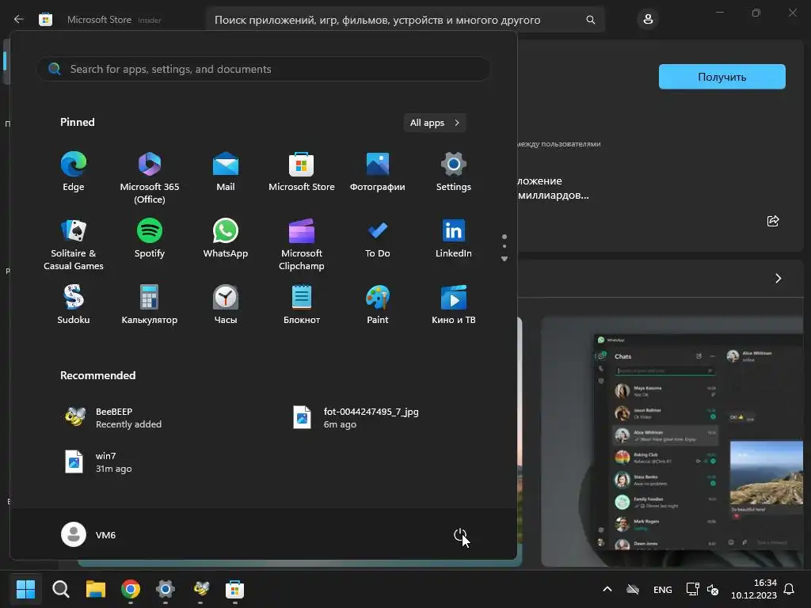The image size is (811, 608).
Task: Open the Фотографии pinned app
Action: [x=378, y=172]
